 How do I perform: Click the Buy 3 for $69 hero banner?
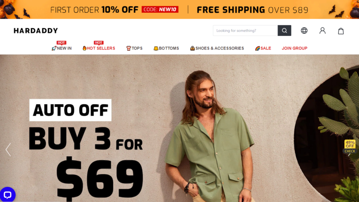click(x=179, y=128)
